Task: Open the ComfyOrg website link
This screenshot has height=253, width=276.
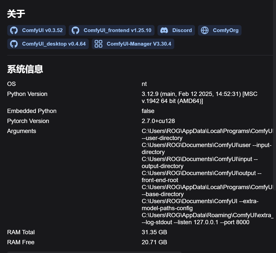Action: 220,30
